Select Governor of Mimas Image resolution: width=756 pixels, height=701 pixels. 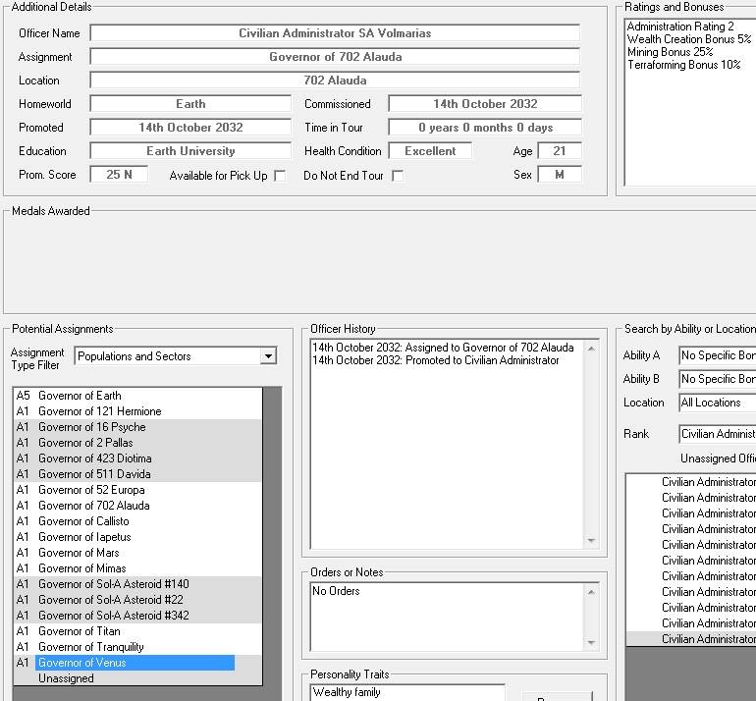[137, 568]
